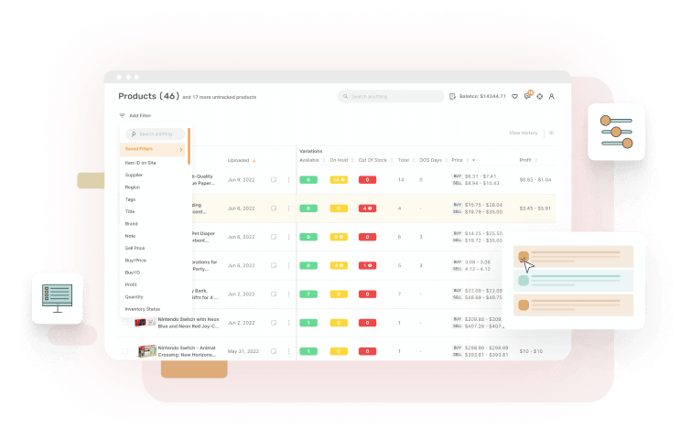Screen dimensions: 691x438
Task: Click the help lifebuoy icon
Action: (539, 96)
